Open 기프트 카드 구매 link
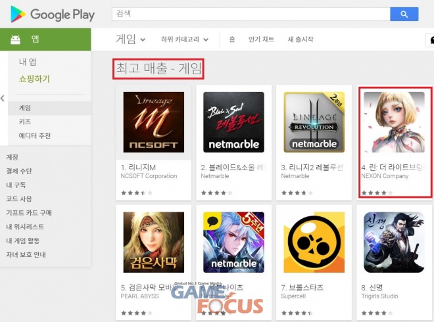This screenshot has width=434, height=322. click(29, 213)
